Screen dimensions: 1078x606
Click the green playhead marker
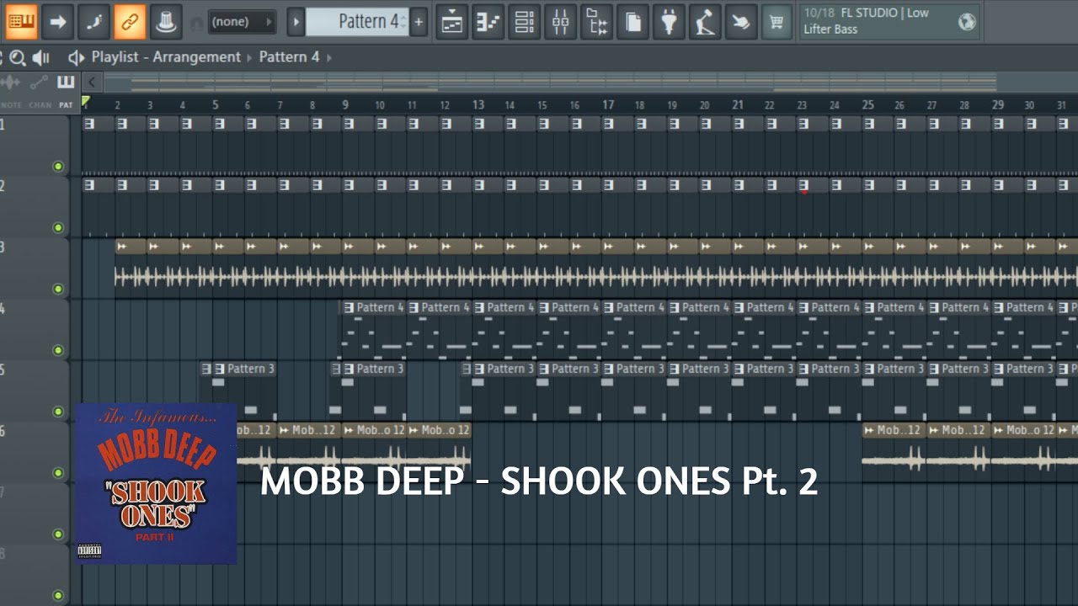pos(85,102)
